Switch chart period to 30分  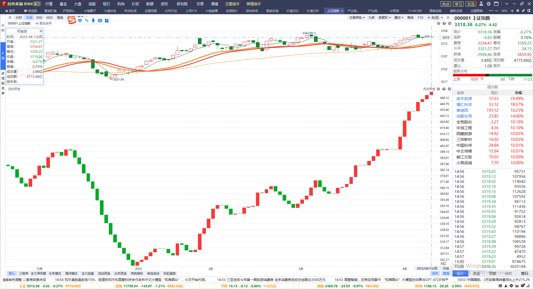[x=39, y=18]
